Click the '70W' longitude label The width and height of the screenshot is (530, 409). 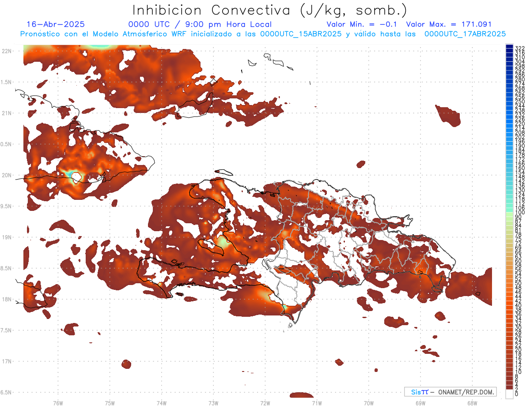point(369,403)
